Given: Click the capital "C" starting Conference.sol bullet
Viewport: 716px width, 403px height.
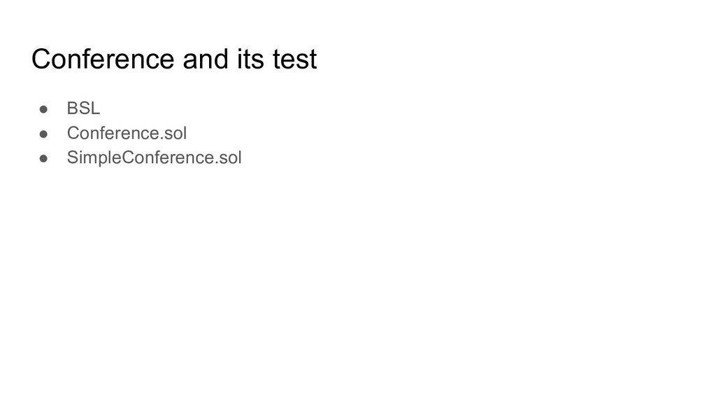Looking at the screenshot, I should pos(73,133).
